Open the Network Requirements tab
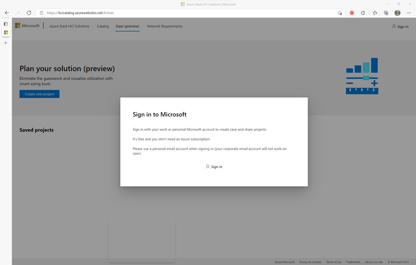416x265 pixels. (165, 26)
